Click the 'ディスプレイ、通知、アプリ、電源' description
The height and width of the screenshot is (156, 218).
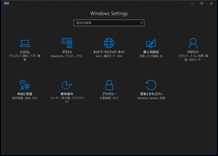pos(25,58)
